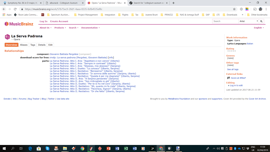270x152 pixels.
Task: Open Skype from the taskbar
Action: coord(47,148)
